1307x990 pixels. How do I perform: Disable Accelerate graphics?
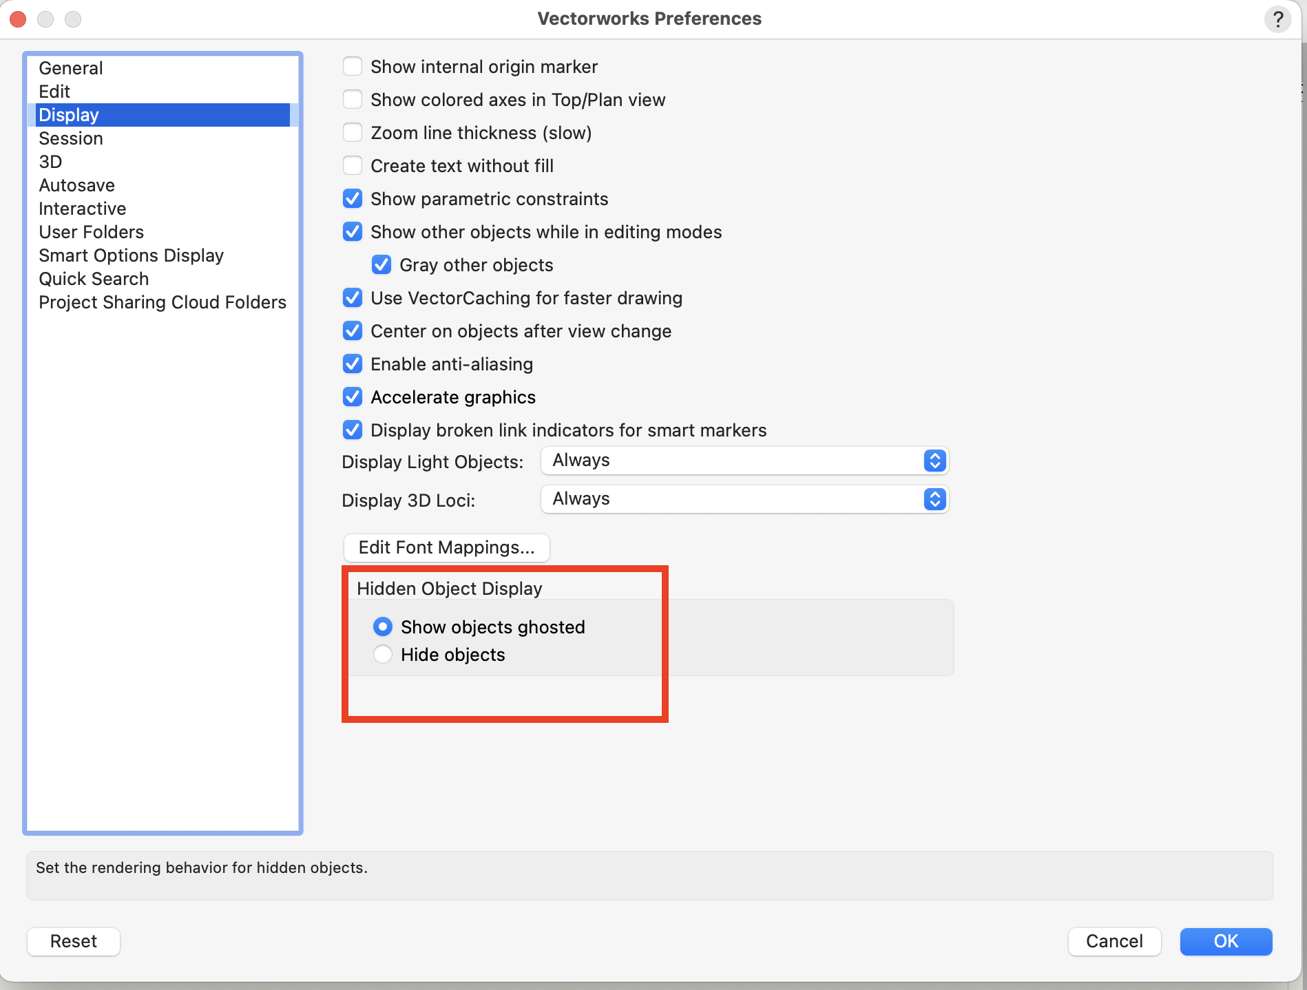click(x=353, y=397)
